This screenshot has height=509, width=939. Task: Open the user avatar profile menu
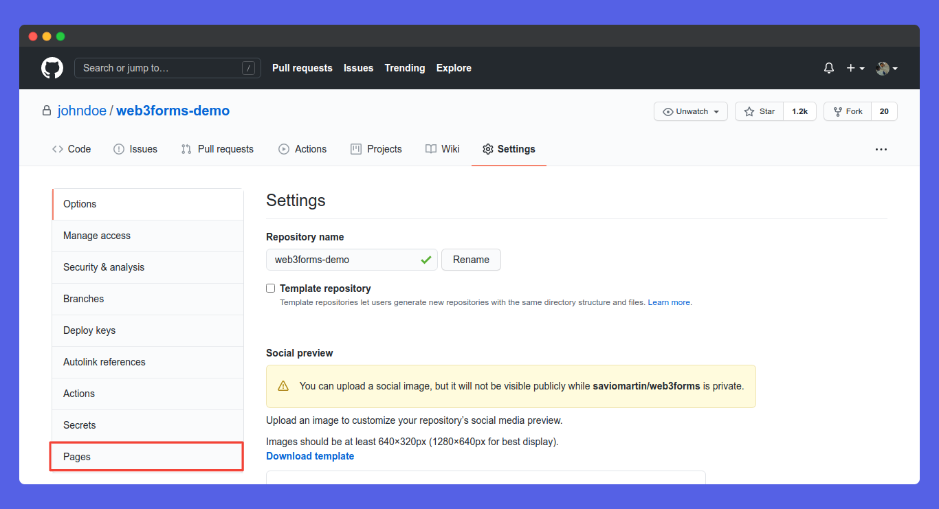[x=886, y=68]
